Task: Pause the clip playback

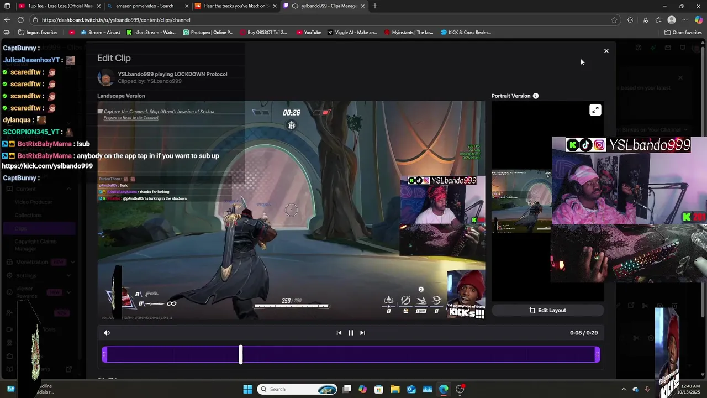Action: [351, 333]
